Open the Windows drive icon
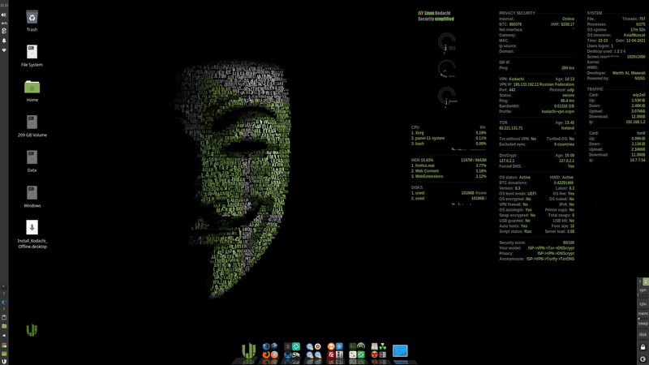 32,192
